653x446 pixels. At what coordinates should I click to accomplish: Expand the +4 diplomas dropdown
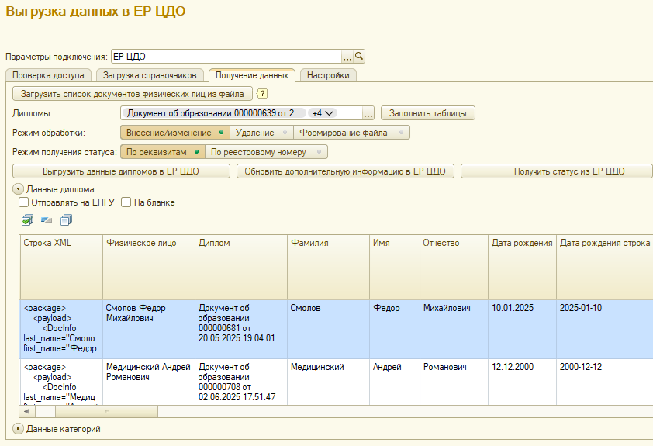[323, 113]
